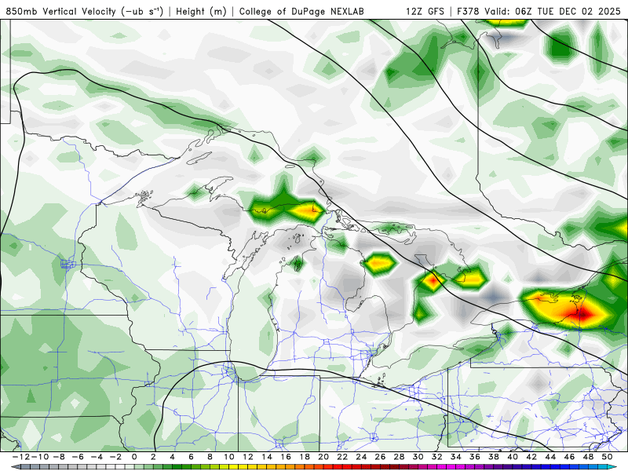Click the "16" color scale label
The width and height of the screenshot is (628, 471).
pos(286,457)
